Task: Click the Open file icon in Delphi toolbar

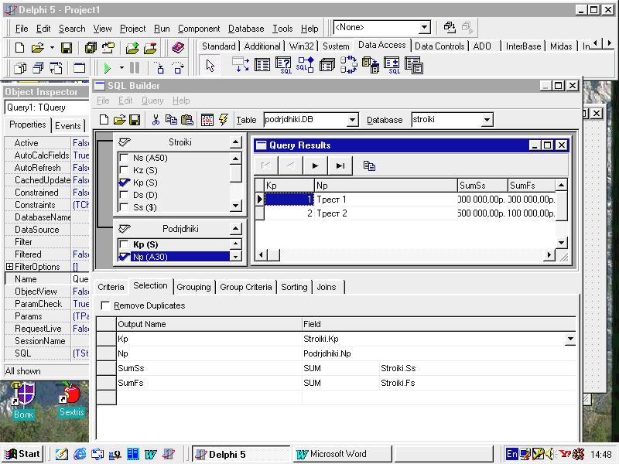Action: tap(37, 48)
